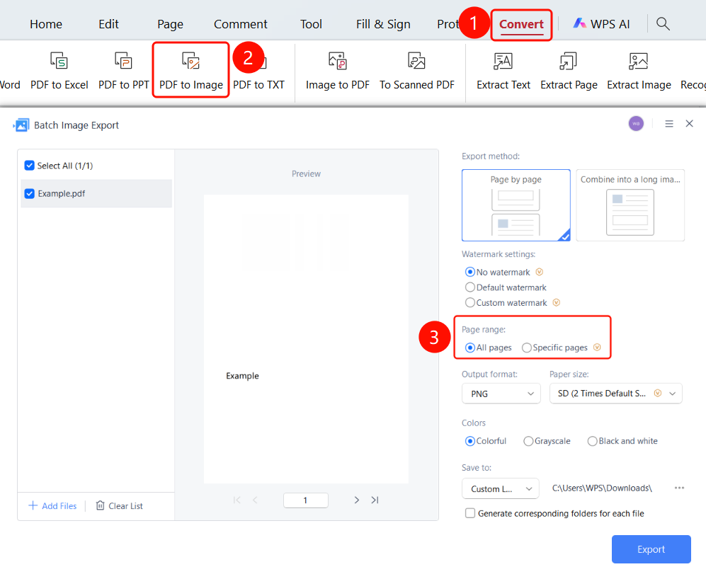Select the Default watermark option
This screenshot has width=706, height=579.
470,287
